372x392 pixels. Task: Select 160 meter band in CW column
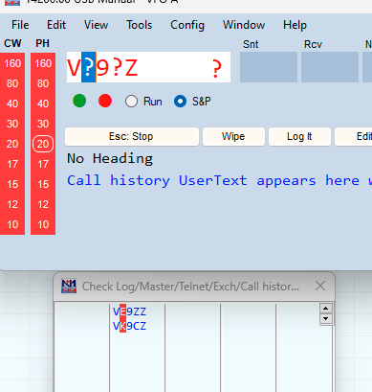12,63
